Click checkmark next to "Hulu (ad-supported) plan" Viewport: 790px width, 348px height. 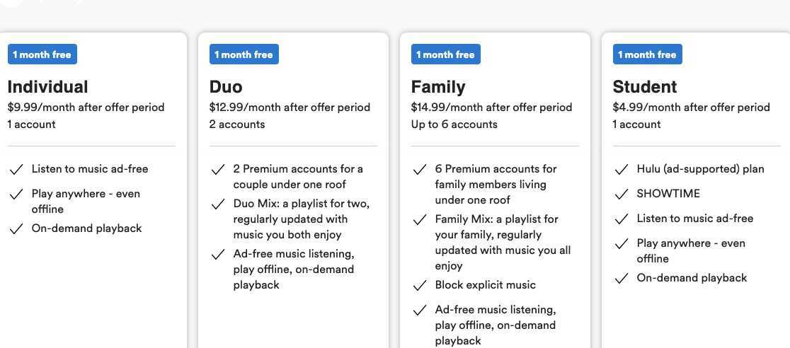(x=622, y=169)
